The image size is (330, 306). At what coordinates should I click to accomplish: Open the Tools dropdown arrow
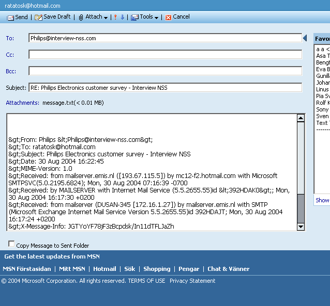point(156,18)
